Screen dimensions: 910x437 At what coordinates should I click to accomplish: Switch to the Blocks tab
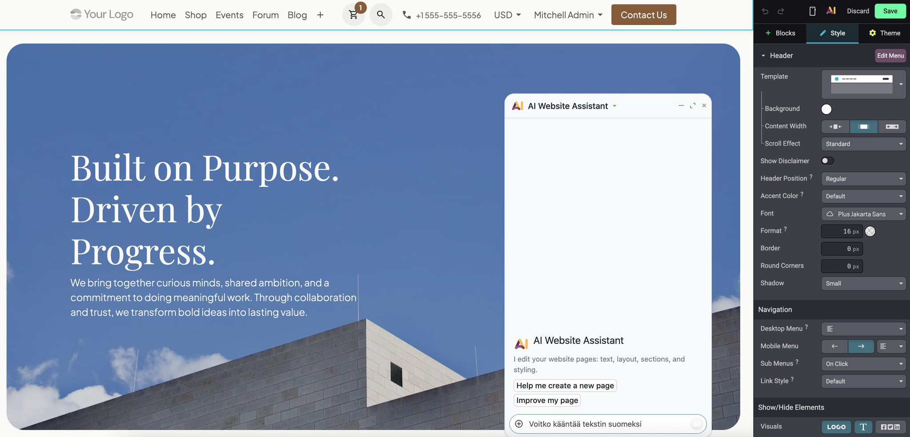click(780, 33)
